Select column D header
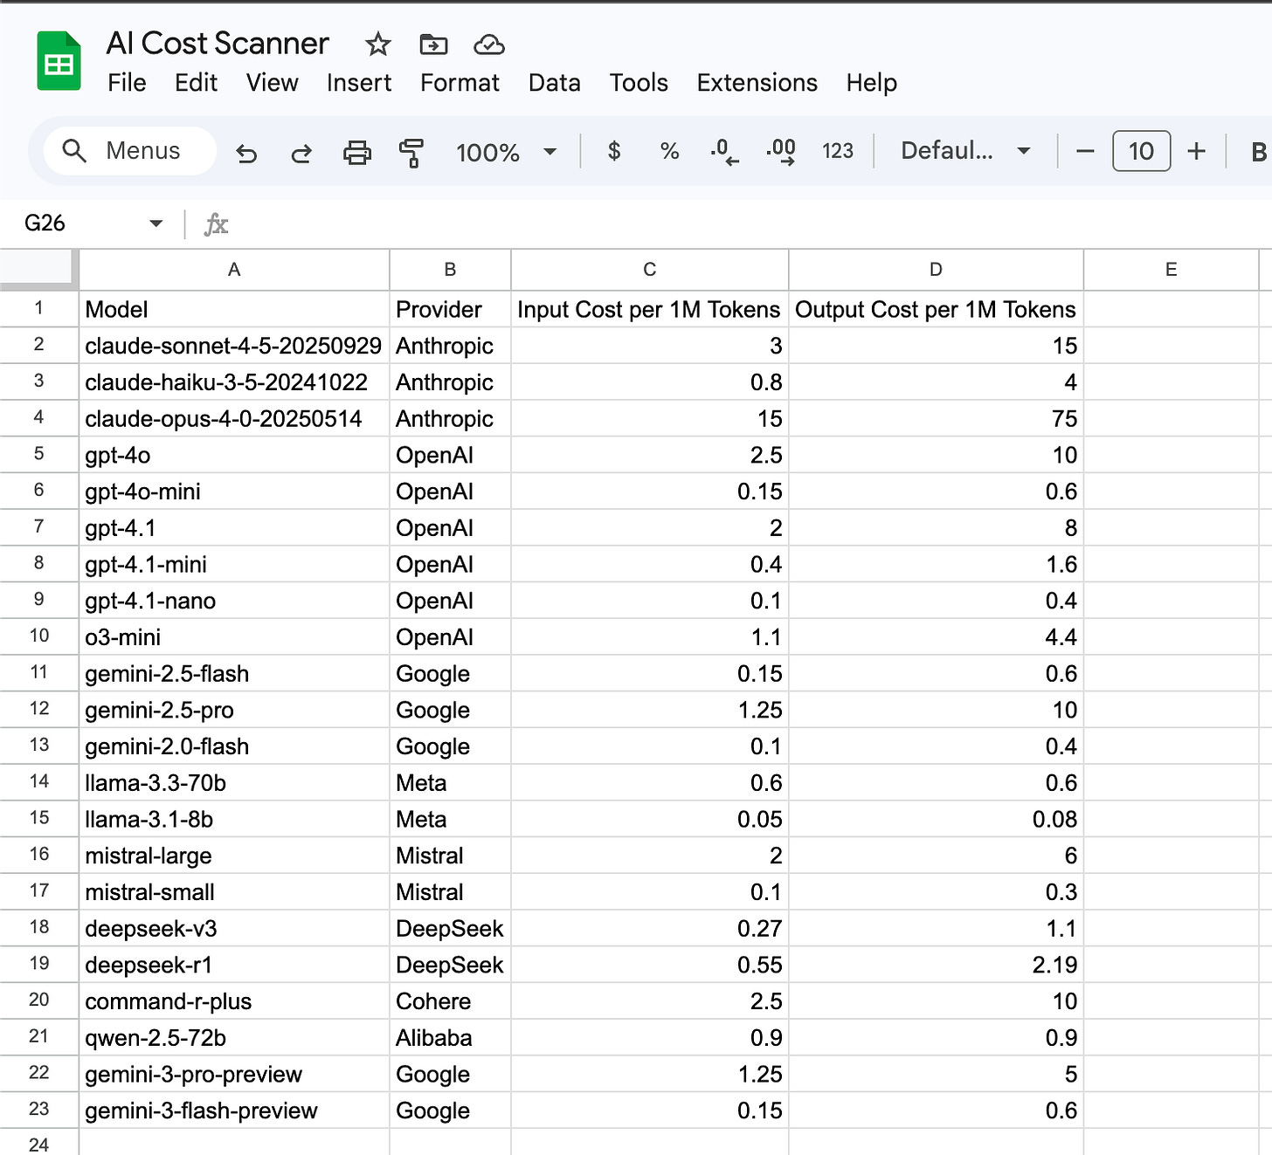 click(936, 270)
